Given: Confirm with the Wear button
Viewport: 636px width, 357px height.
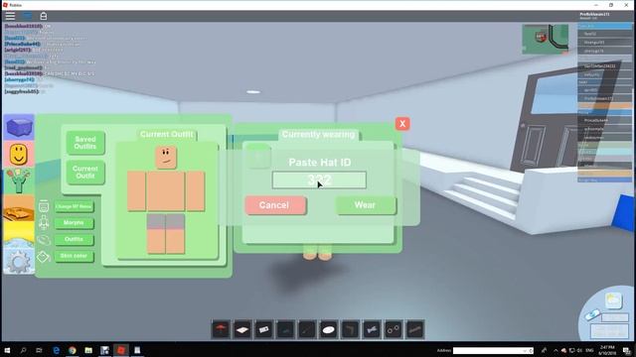Looking at the screenshot, I should click(366, 205).
